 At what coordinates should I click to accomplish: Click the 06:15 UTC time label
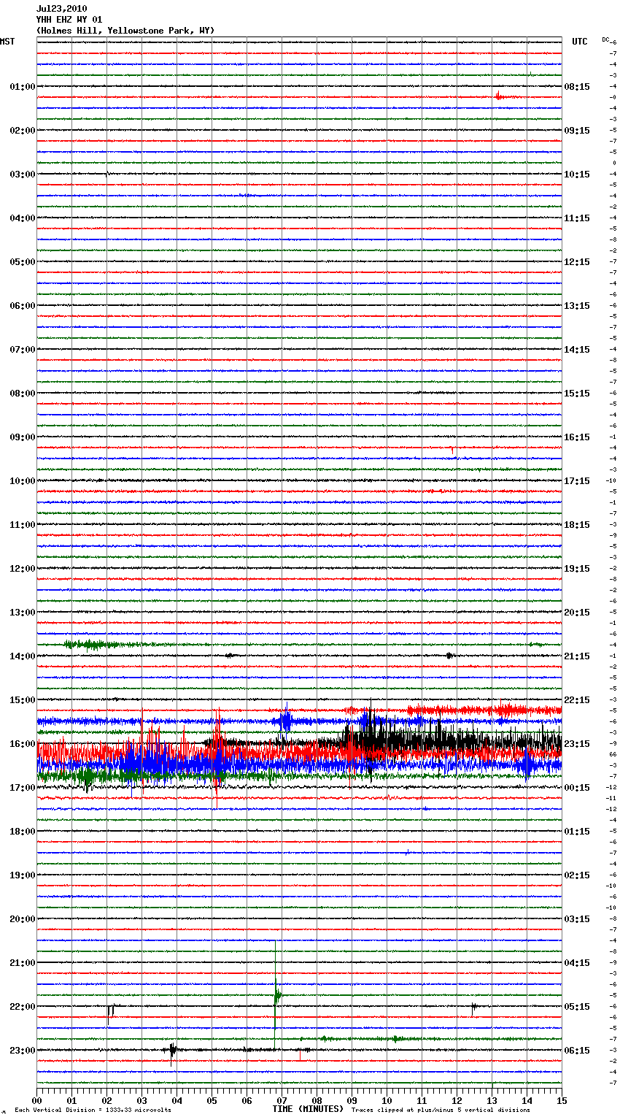click(x=577, y=1051)
